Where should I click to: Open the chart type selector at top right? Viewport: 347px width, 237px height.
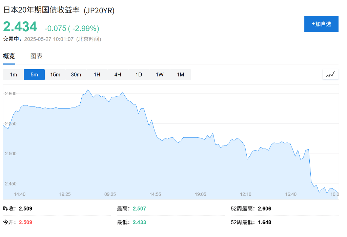(x=330, y=74)
